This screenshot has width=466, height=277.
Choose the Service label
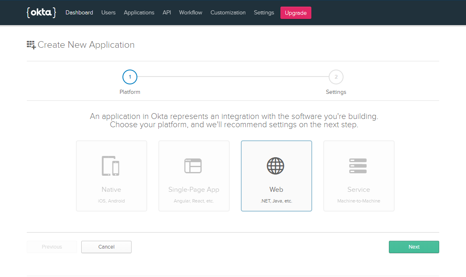coord(359,189)
